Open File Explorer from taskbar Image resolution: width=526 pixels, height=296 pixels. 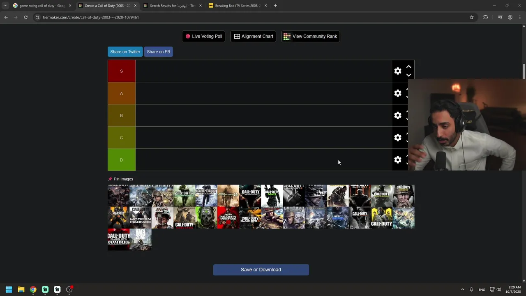21,289
